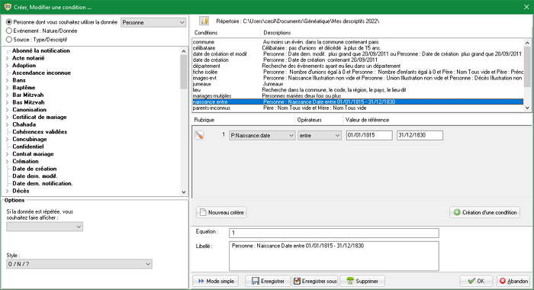Select the 'célibataire' condition row
Image resolution: width=534 pixels, height=290 pixels.
pos(358,48)
